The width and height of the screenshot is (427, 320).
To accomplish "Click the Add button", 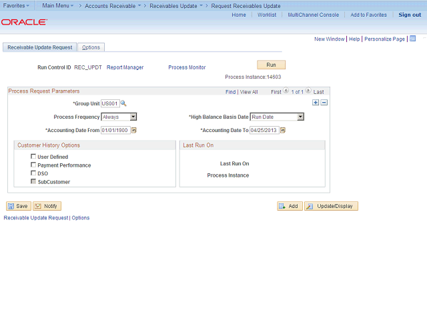I will pyautogui.click(x=290, y=206).
